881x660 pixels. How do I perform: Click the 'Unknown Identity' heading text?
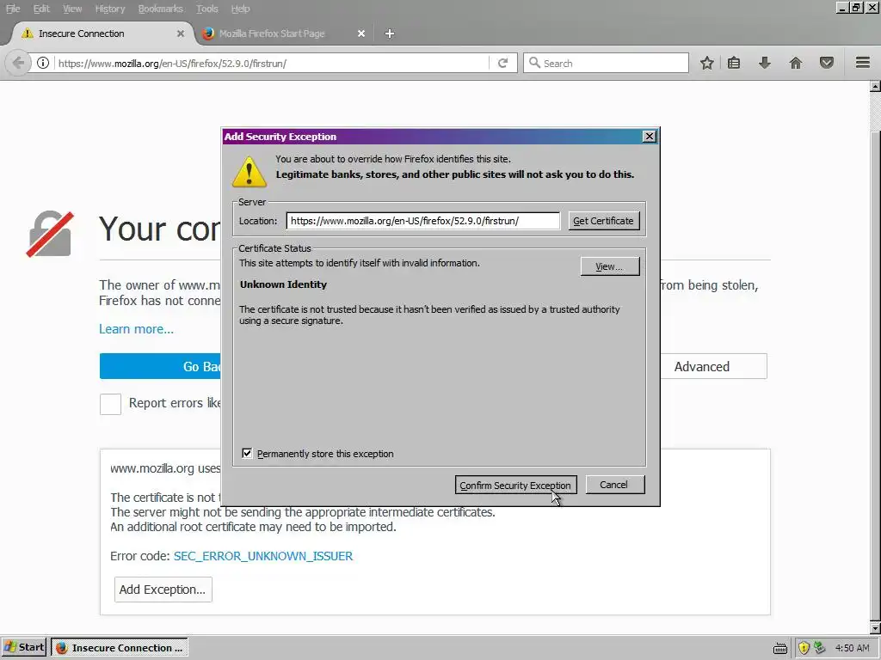[283, 284]
